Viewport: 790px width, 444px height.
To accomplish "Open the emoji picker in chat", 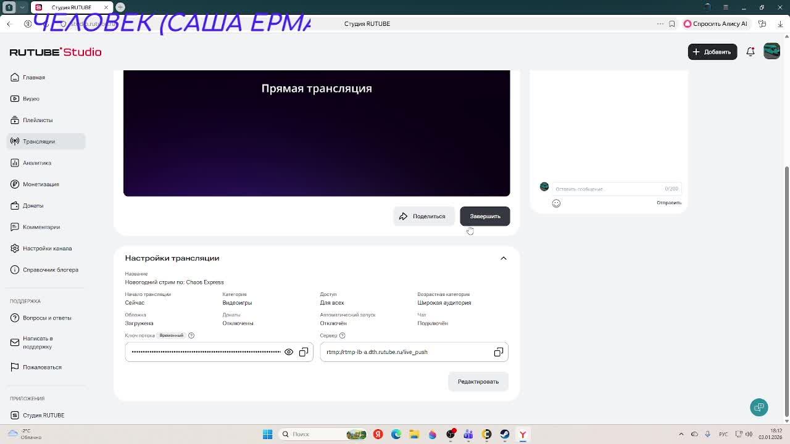I will [556, 203].
